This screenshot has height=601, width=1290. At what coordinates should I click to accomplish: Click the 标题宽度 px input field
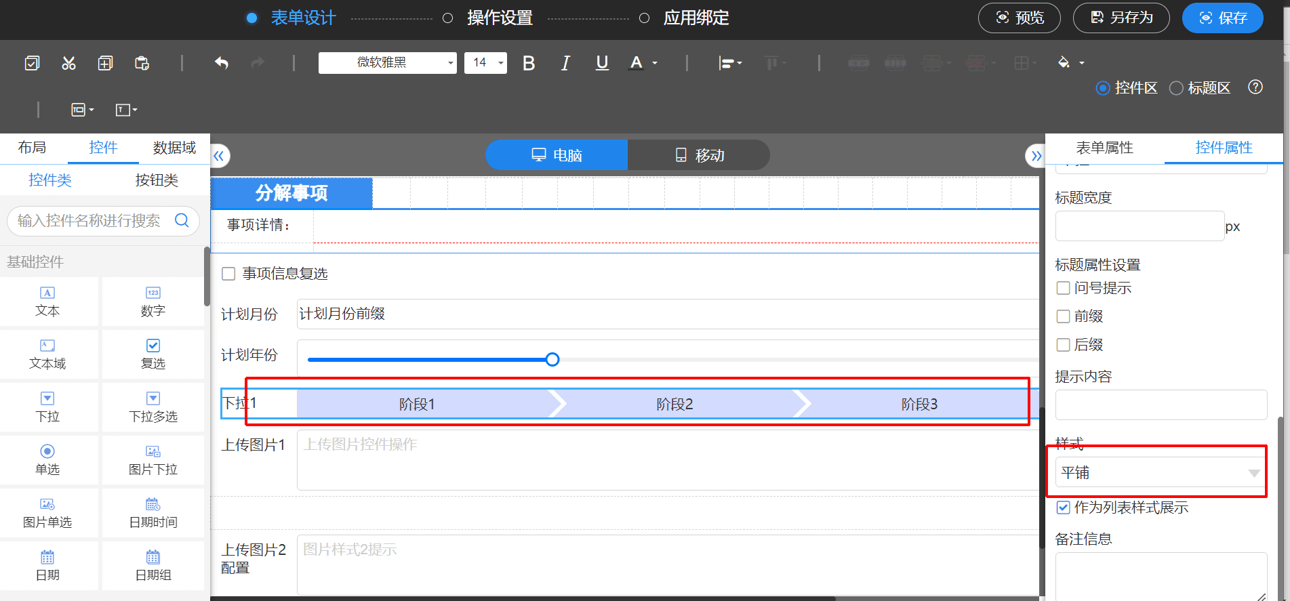(x=1140, y=226)
